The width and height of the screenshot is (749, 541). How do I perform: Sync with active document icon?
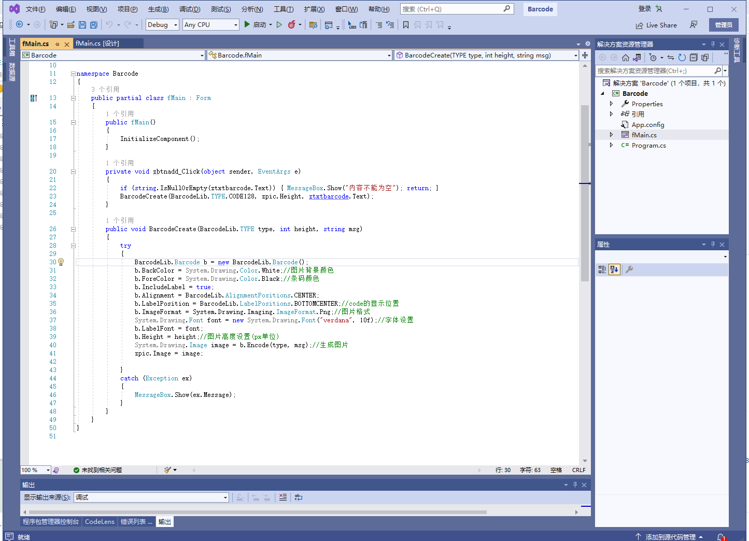671,58
